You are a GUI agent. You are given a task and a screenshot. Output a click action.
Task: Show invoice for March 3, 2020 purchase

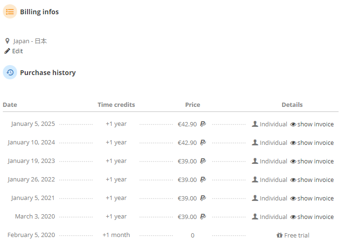[315, 217]
